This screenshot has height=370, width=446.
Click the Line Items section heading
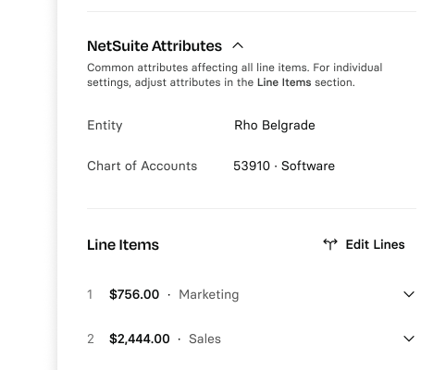click(x=123, y=245)
